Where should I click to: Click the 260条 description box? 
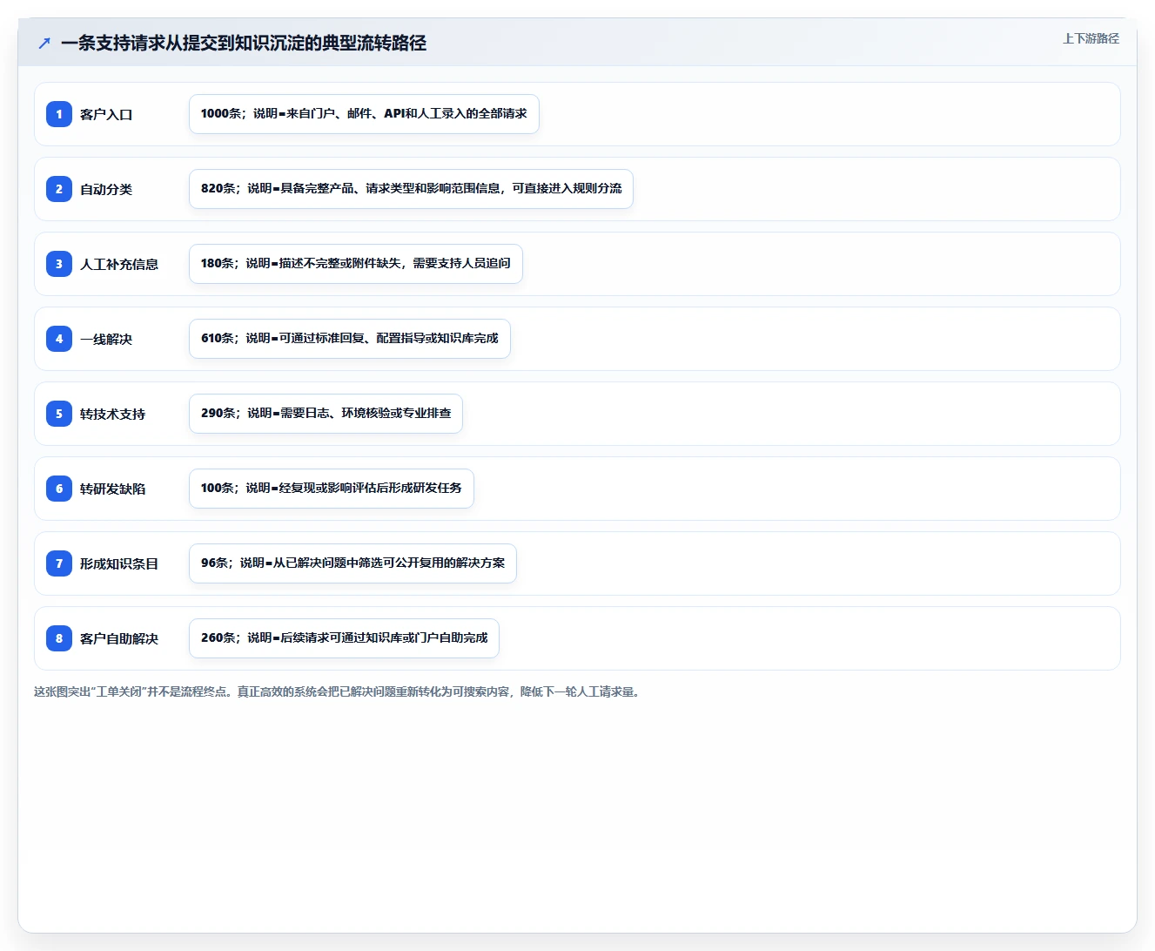tap(344, 638)
